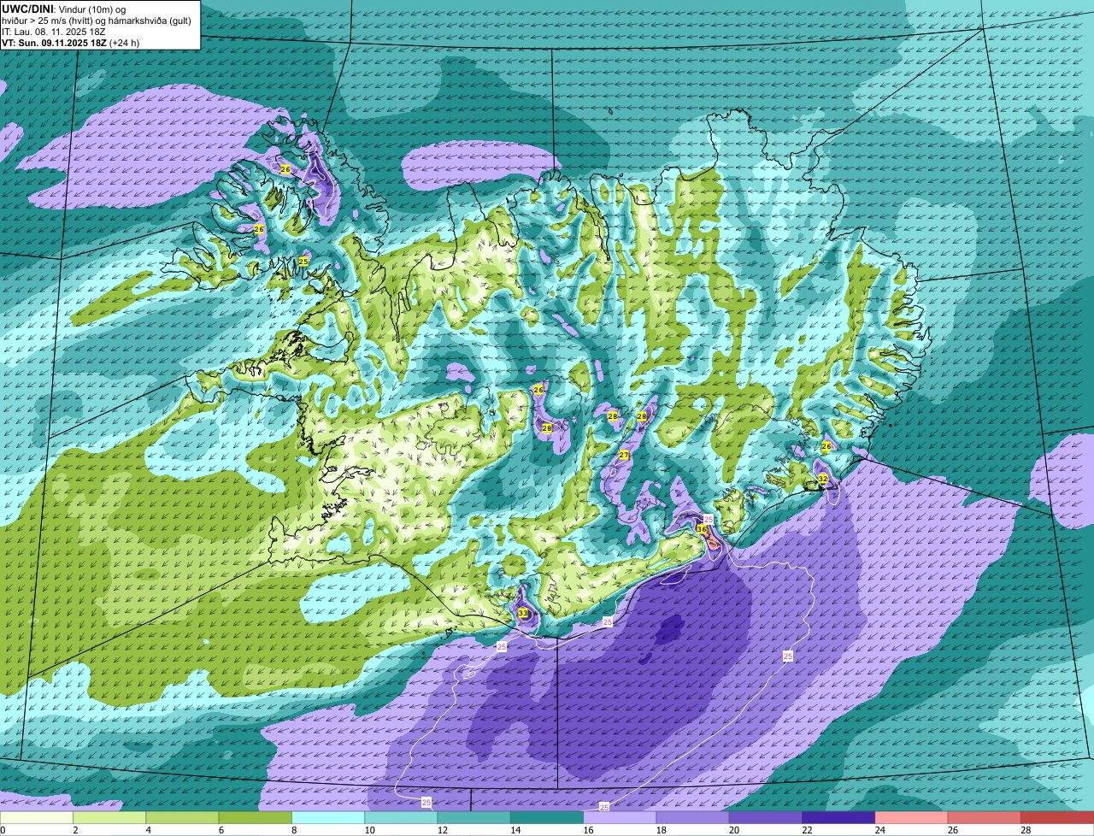Click the 0–2 m/s palest yellow legend swatch
1094x836 pixels.
pos(37,817)
